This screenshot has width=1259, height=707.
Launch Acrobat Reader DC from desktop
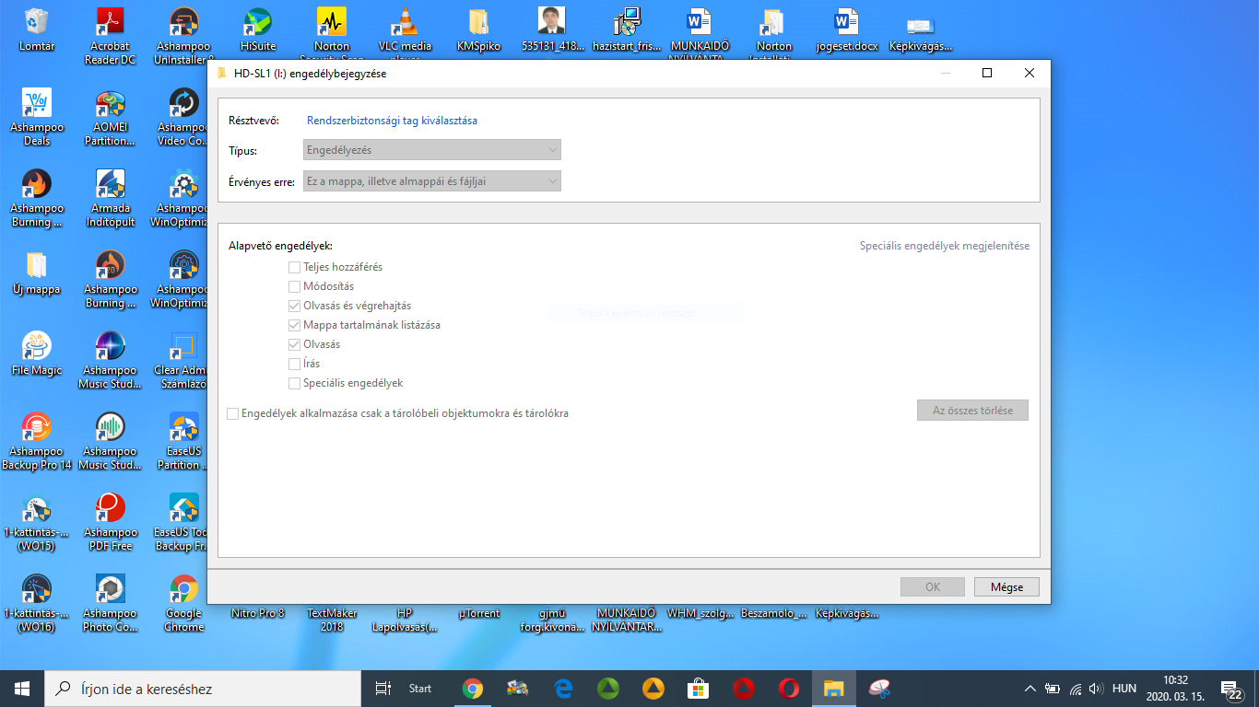(110, 35)
